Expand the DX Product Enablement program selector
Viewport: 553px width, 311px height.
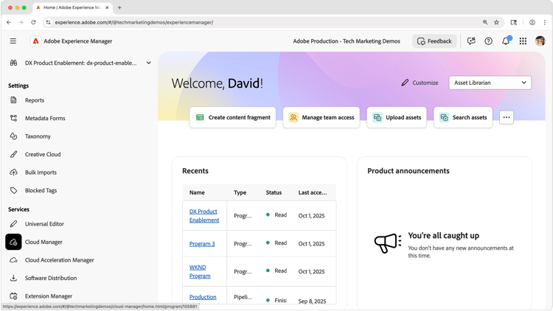click(x=80, y=63)
